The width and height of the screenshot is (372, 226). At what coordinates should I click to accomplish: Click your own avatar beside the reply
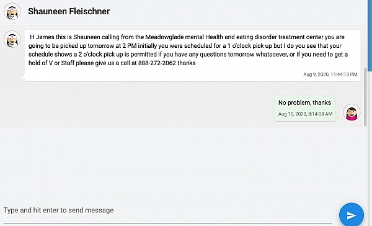(352, 112)
